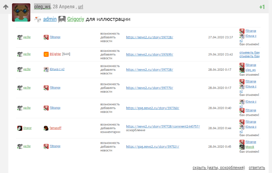Open fStrange link in 597770 row
Viewport: 272px width, 173px height.
pyautogui.click(x=55, y=88)
